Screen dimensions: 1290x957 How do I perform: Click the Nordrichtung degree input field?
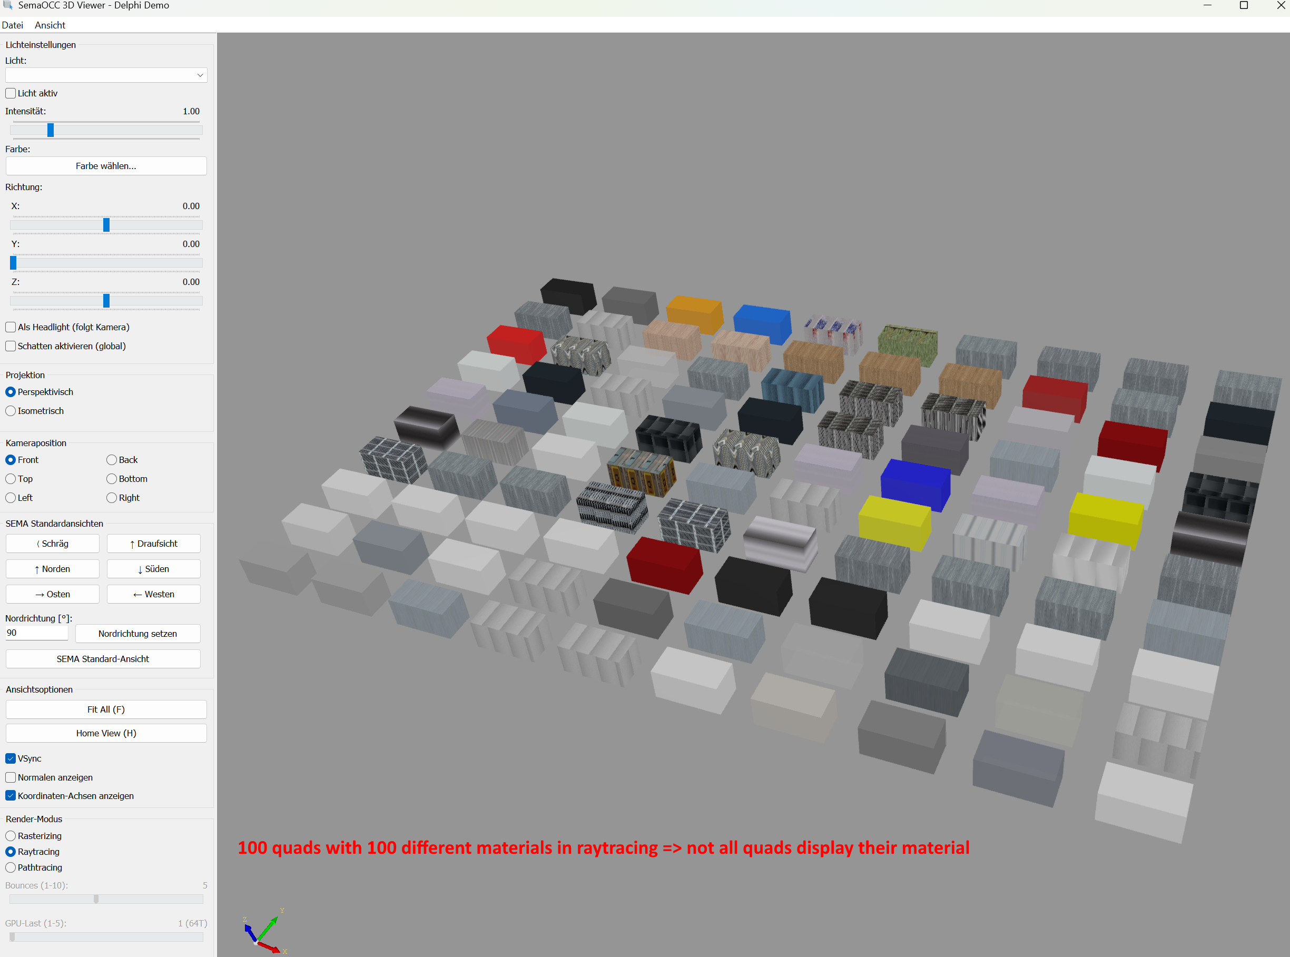(36, 633)
